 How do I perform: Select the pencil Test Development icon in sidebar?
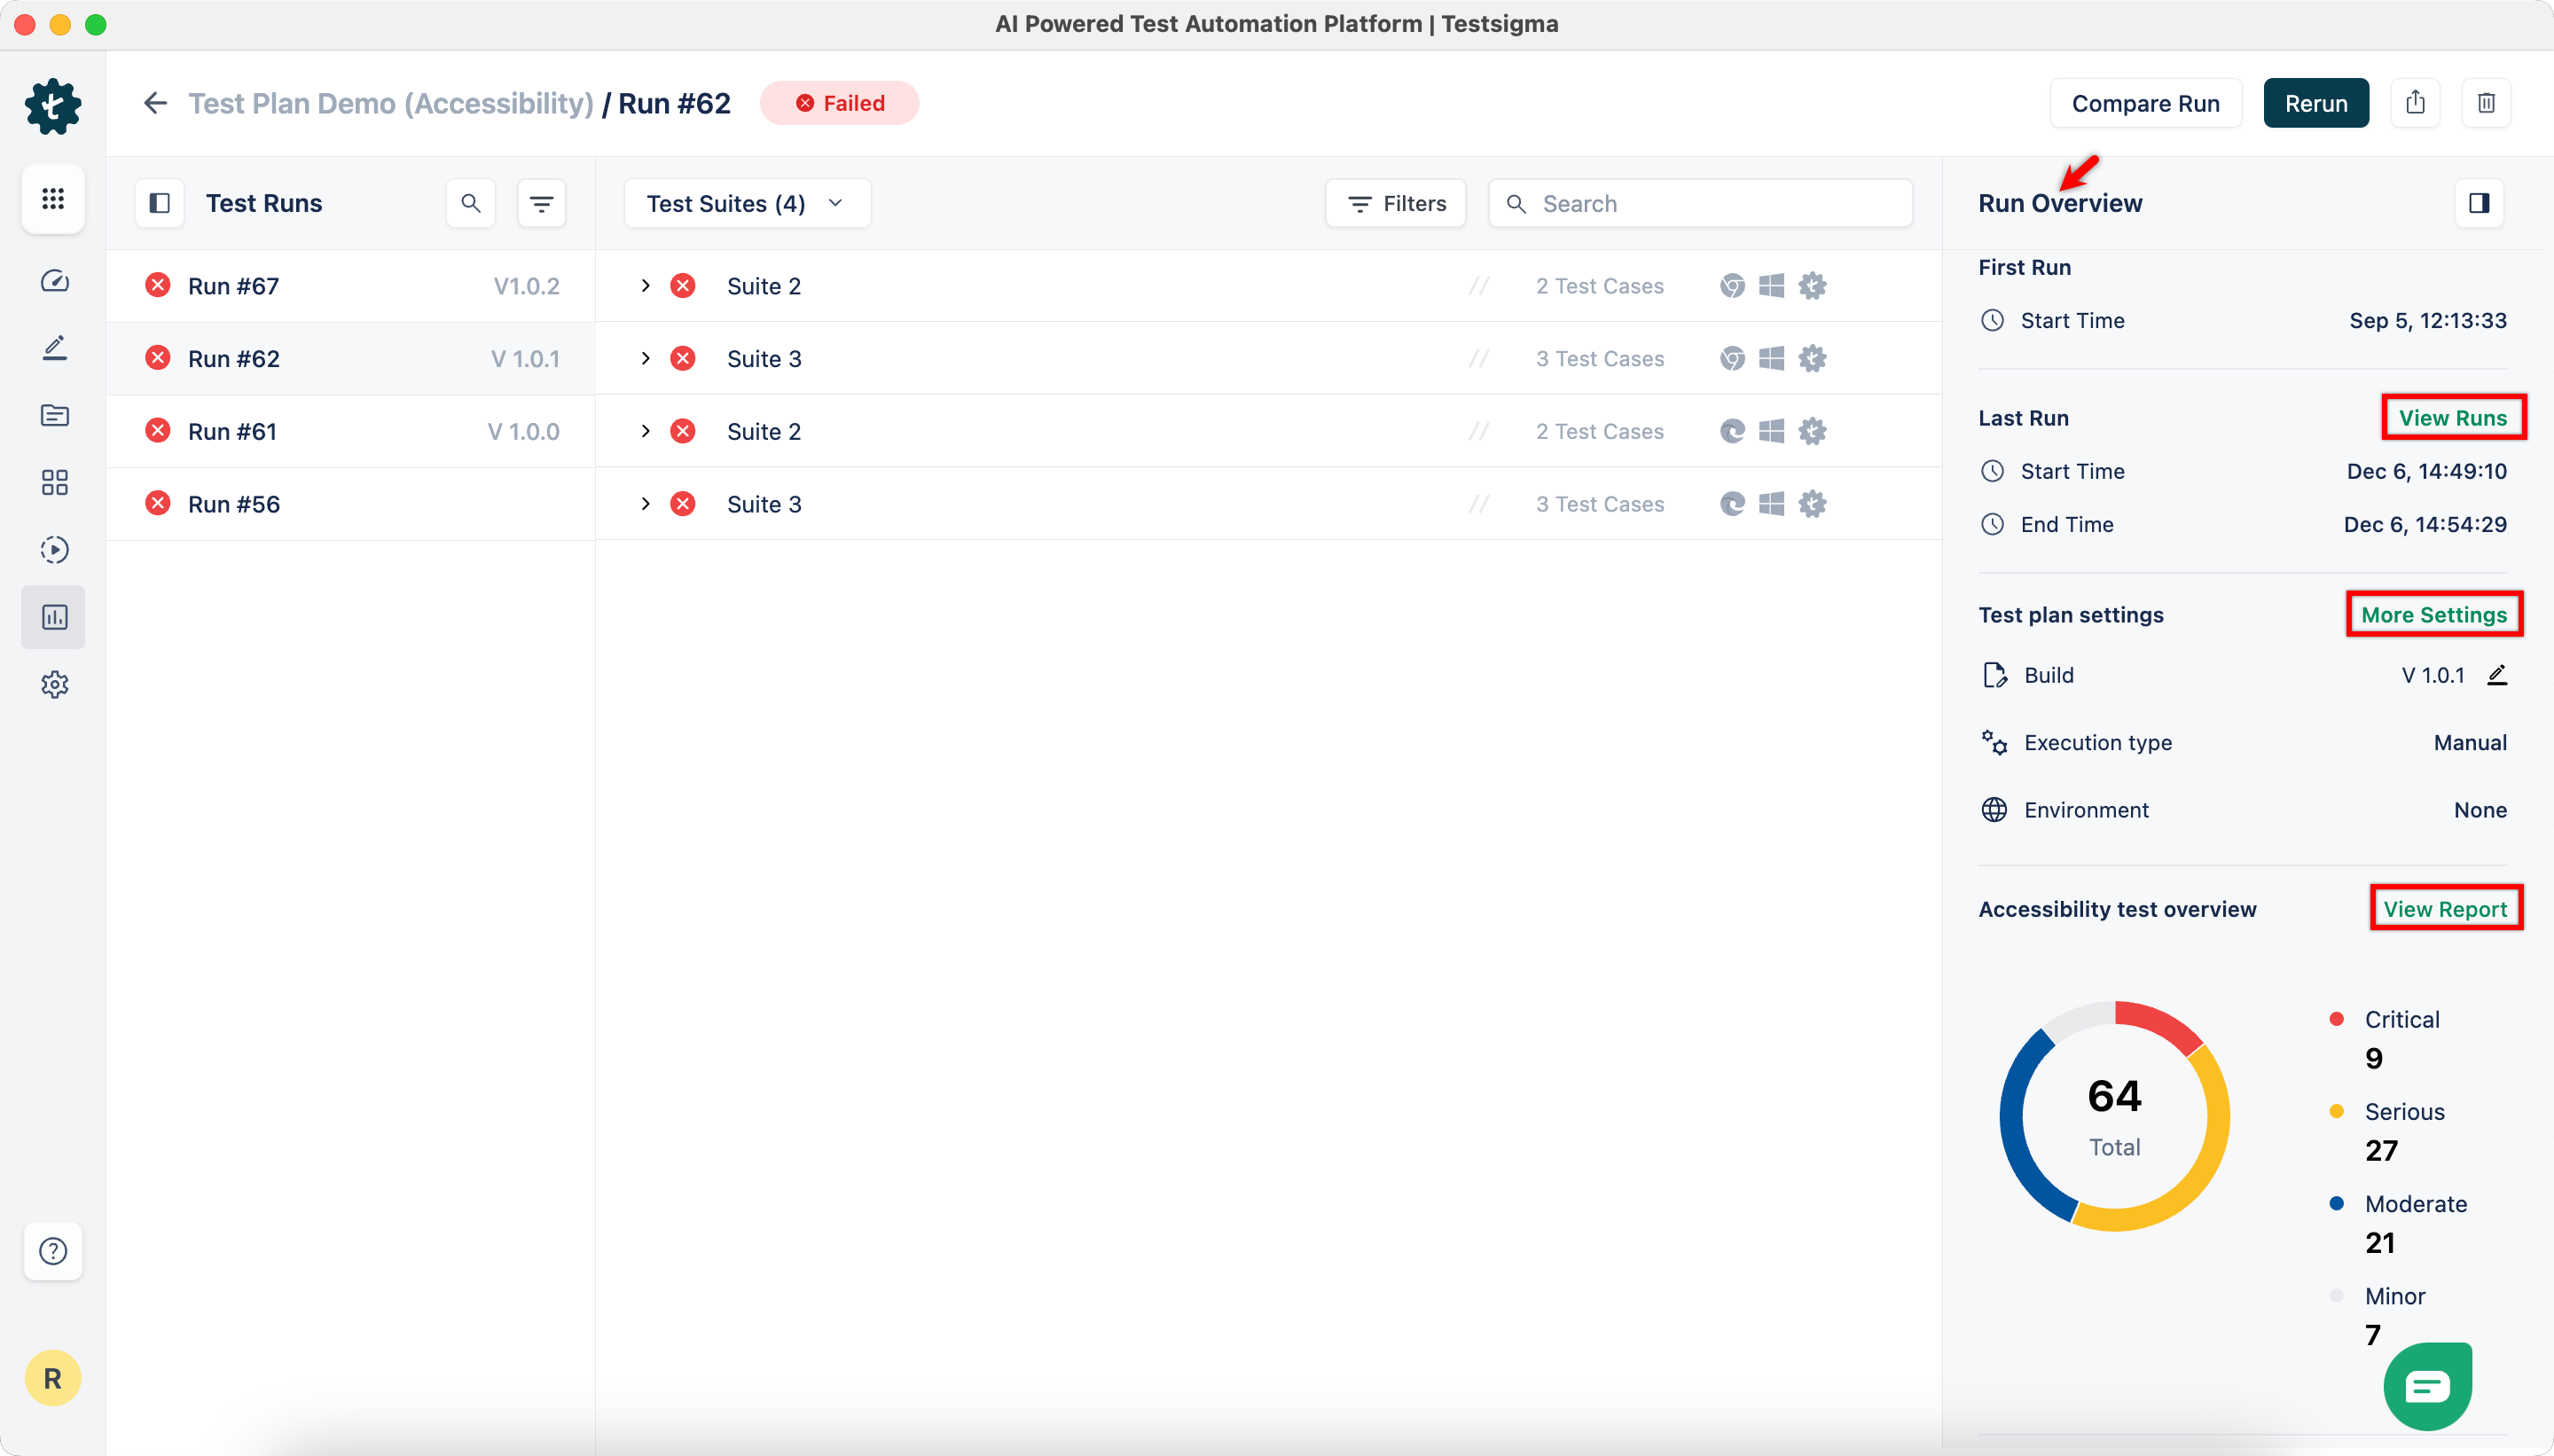pyautogui.click(x=54, y=347)
